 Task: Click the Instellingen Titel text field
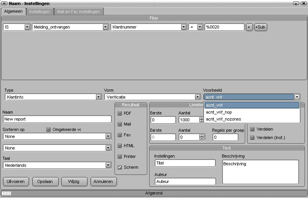[x=185, y=163]
